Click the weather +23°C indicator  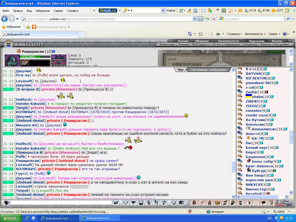(x=277, y=11)
